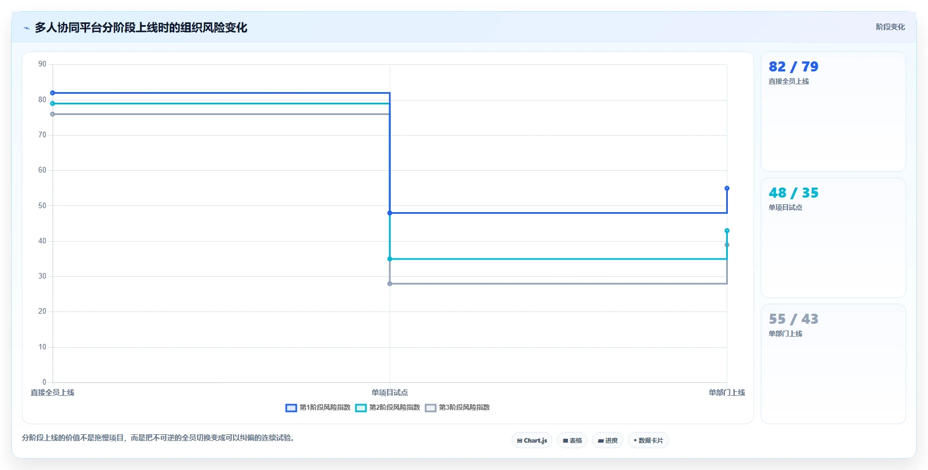The width and height of the screenshot is (928, 470).
Task: Click gray data point at 76 on 直接全员上线
Action: (x=53, y=114)
